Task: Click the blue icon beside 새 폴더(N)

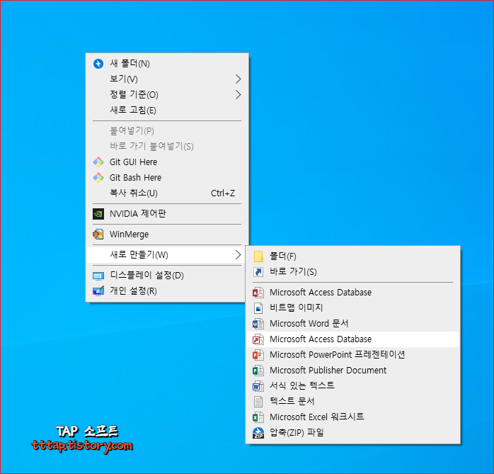Action: click(x=98, y=64)
